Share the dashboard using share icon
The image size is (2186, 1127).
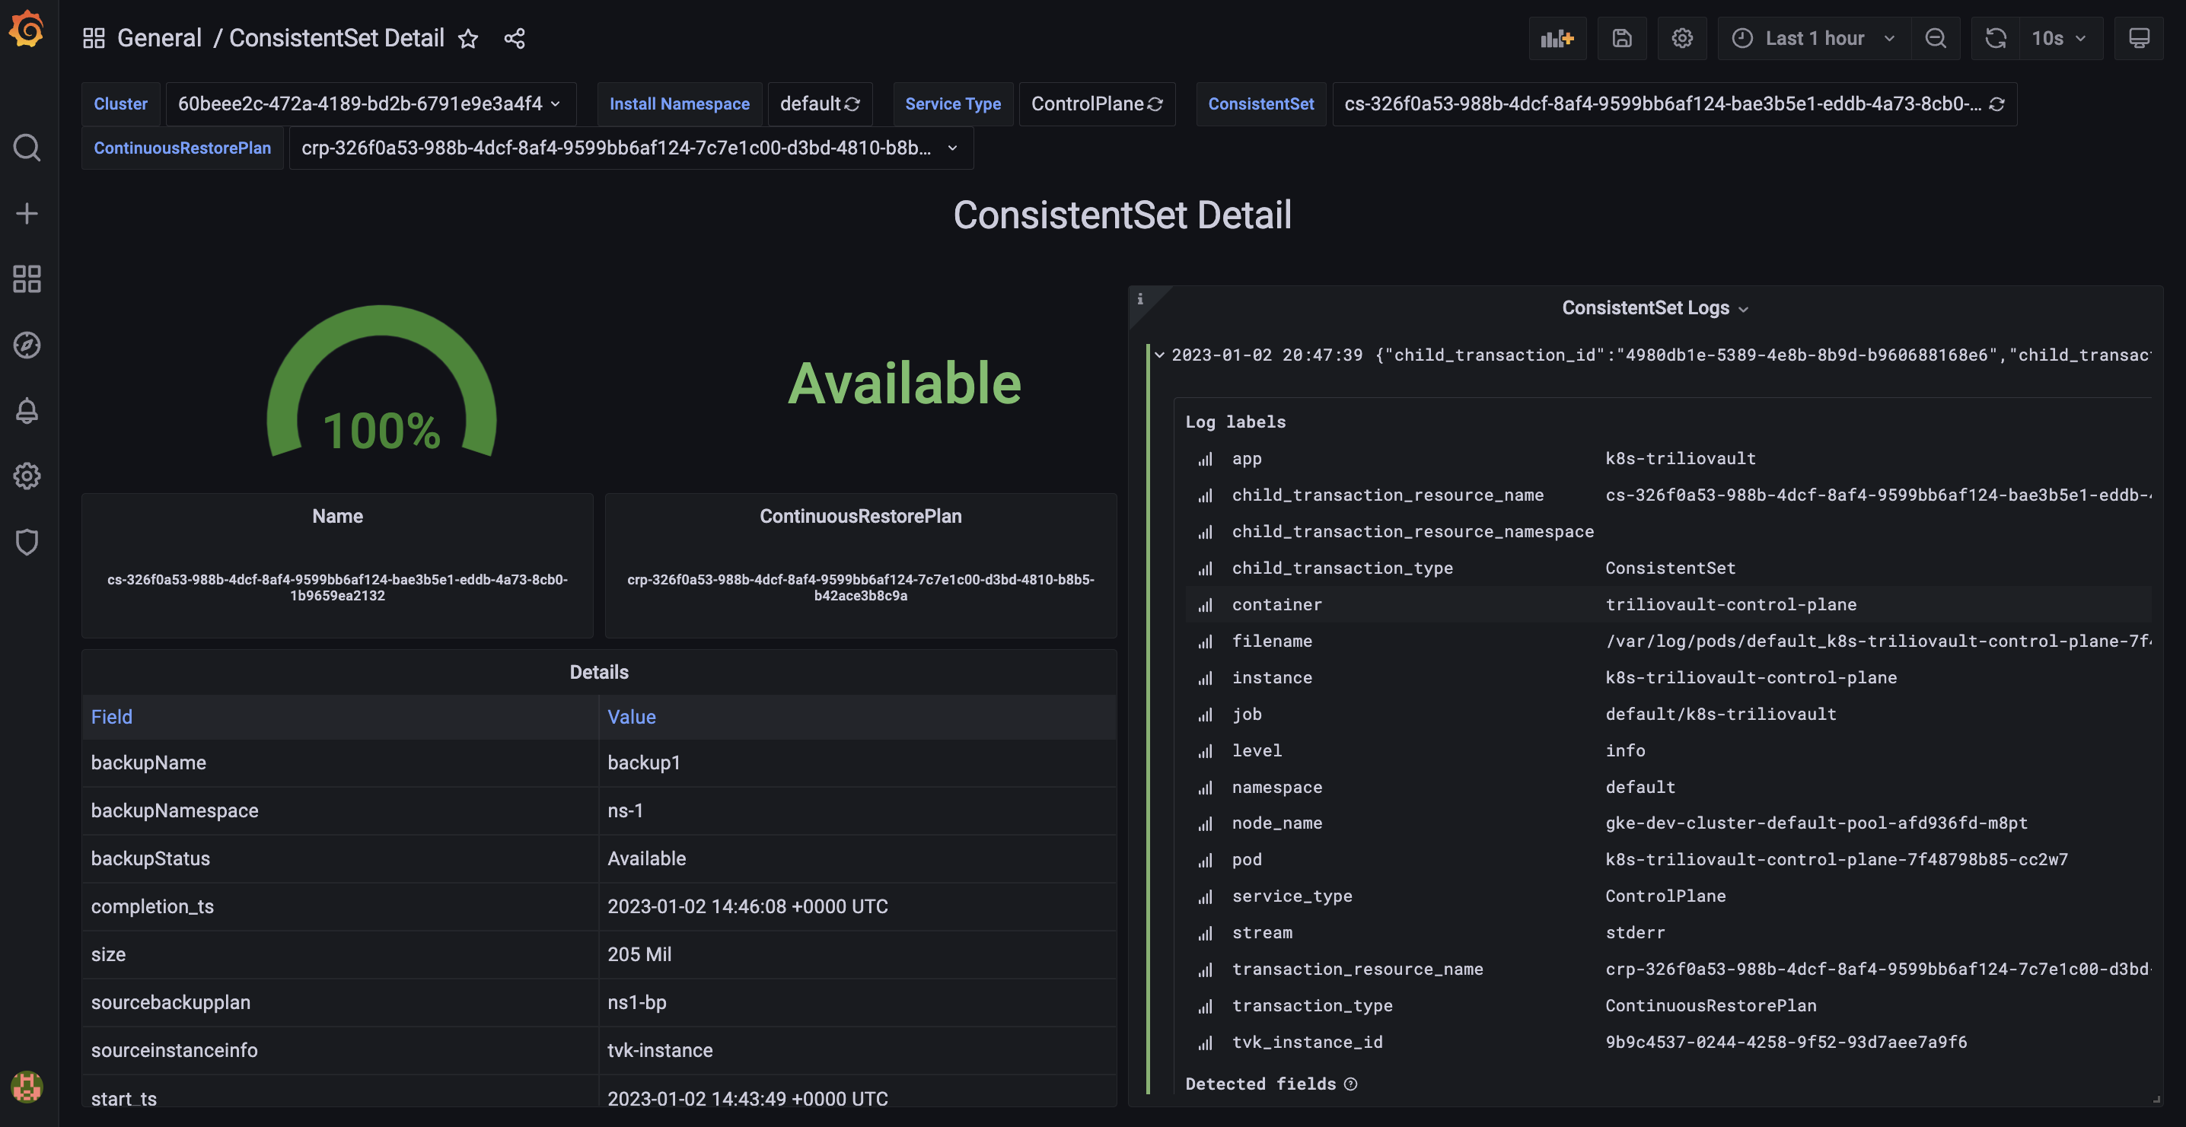click(x=515, y=38)
